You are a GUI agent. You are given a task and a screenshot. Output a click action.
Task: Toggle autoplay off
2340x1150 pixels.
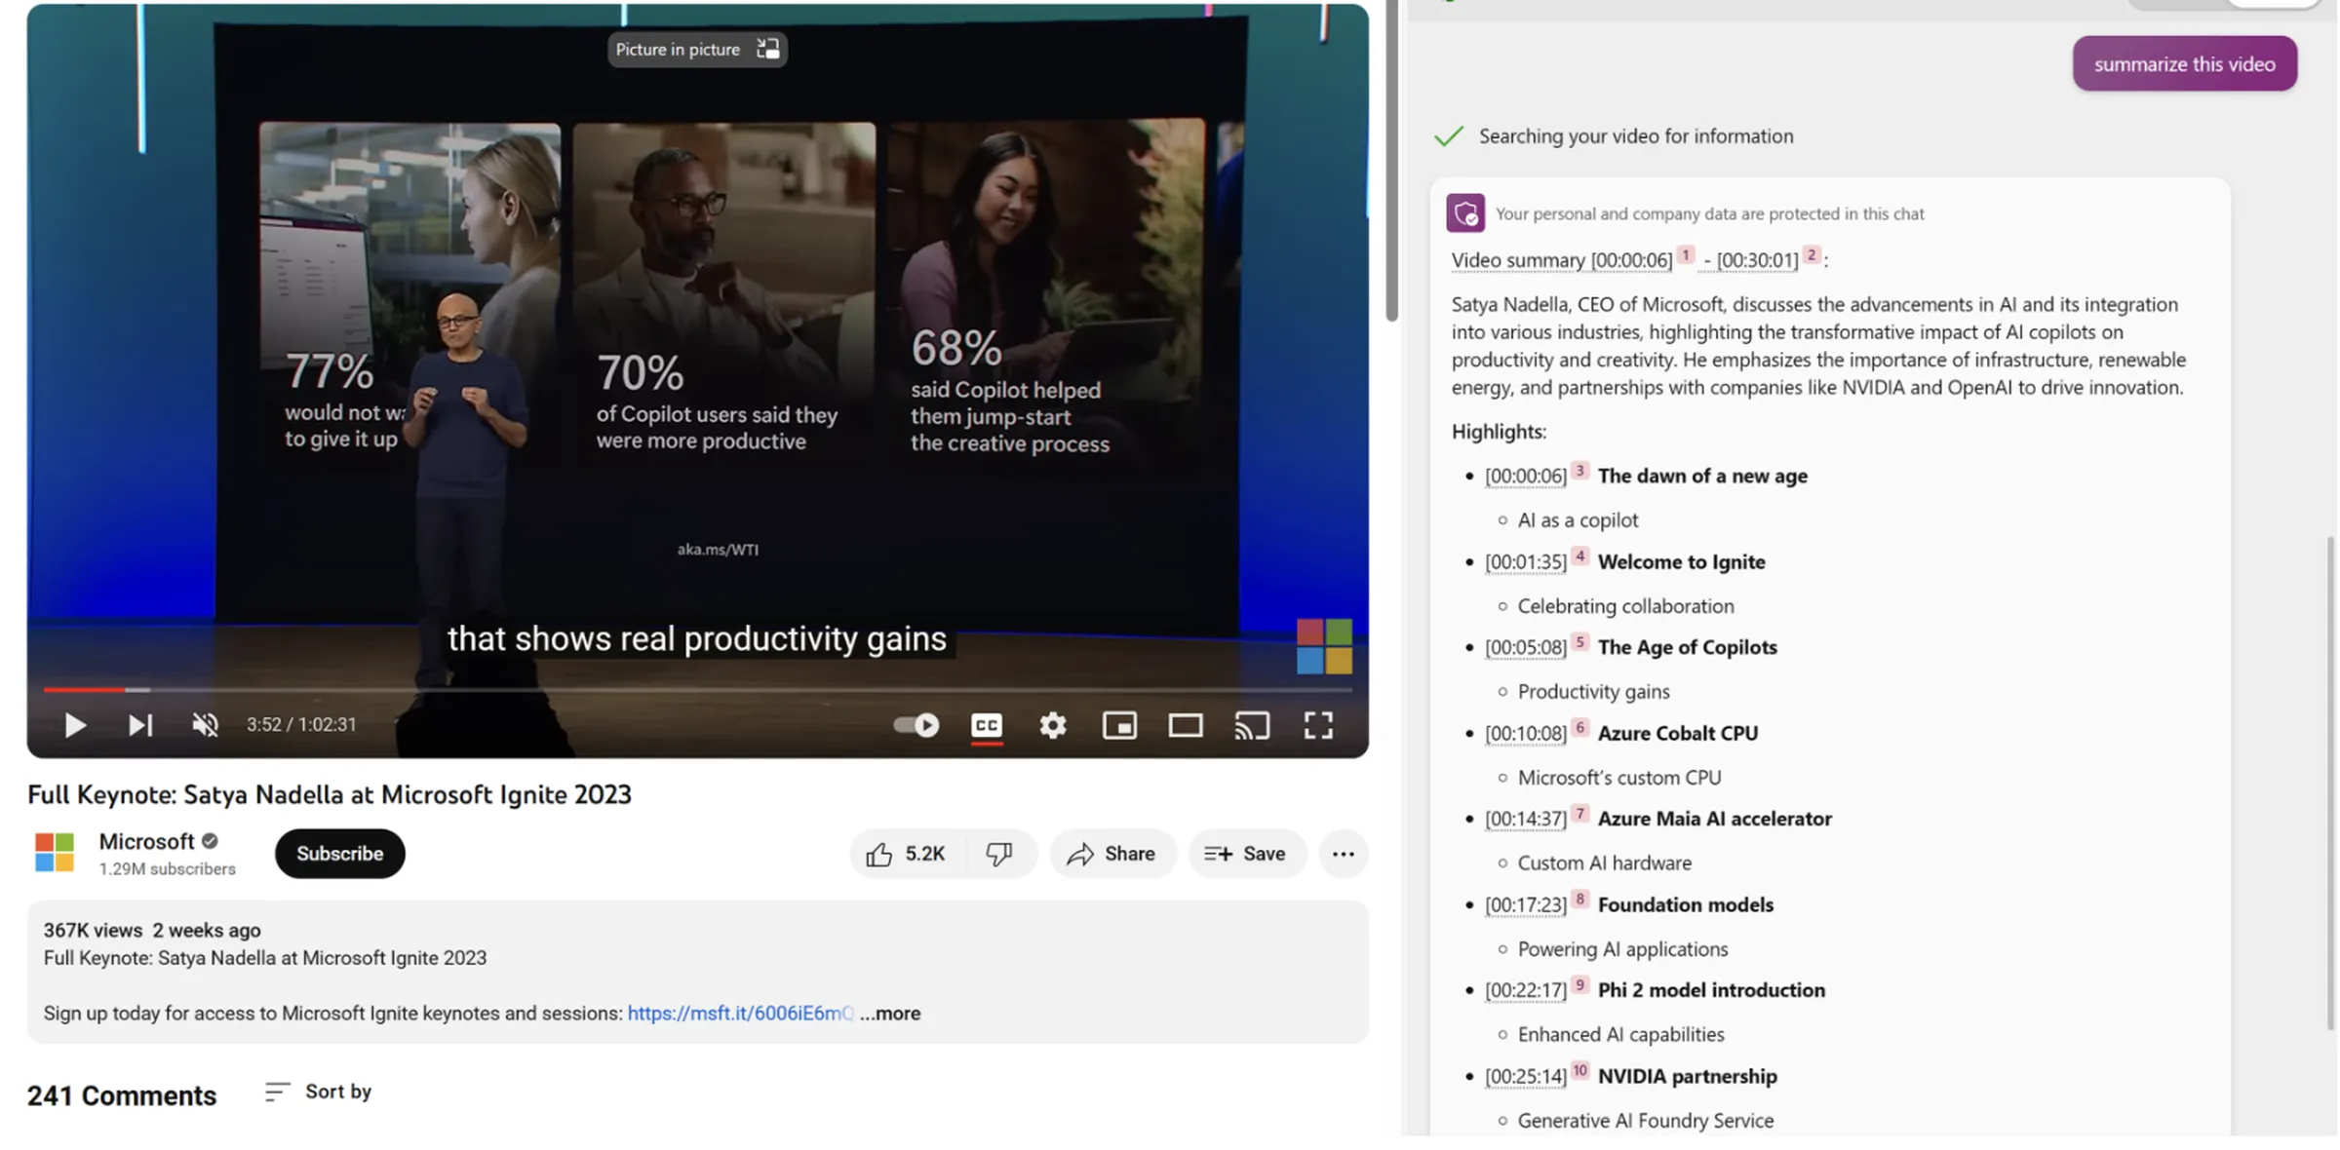click(x=916, y=725)
